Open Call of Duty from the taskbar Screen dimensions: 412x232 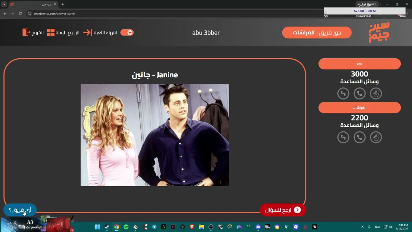click(267, 227)
